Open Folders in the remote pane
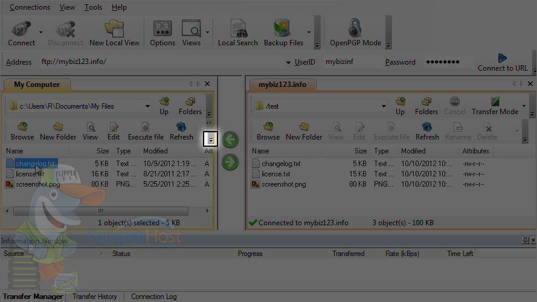 point(426,106)
